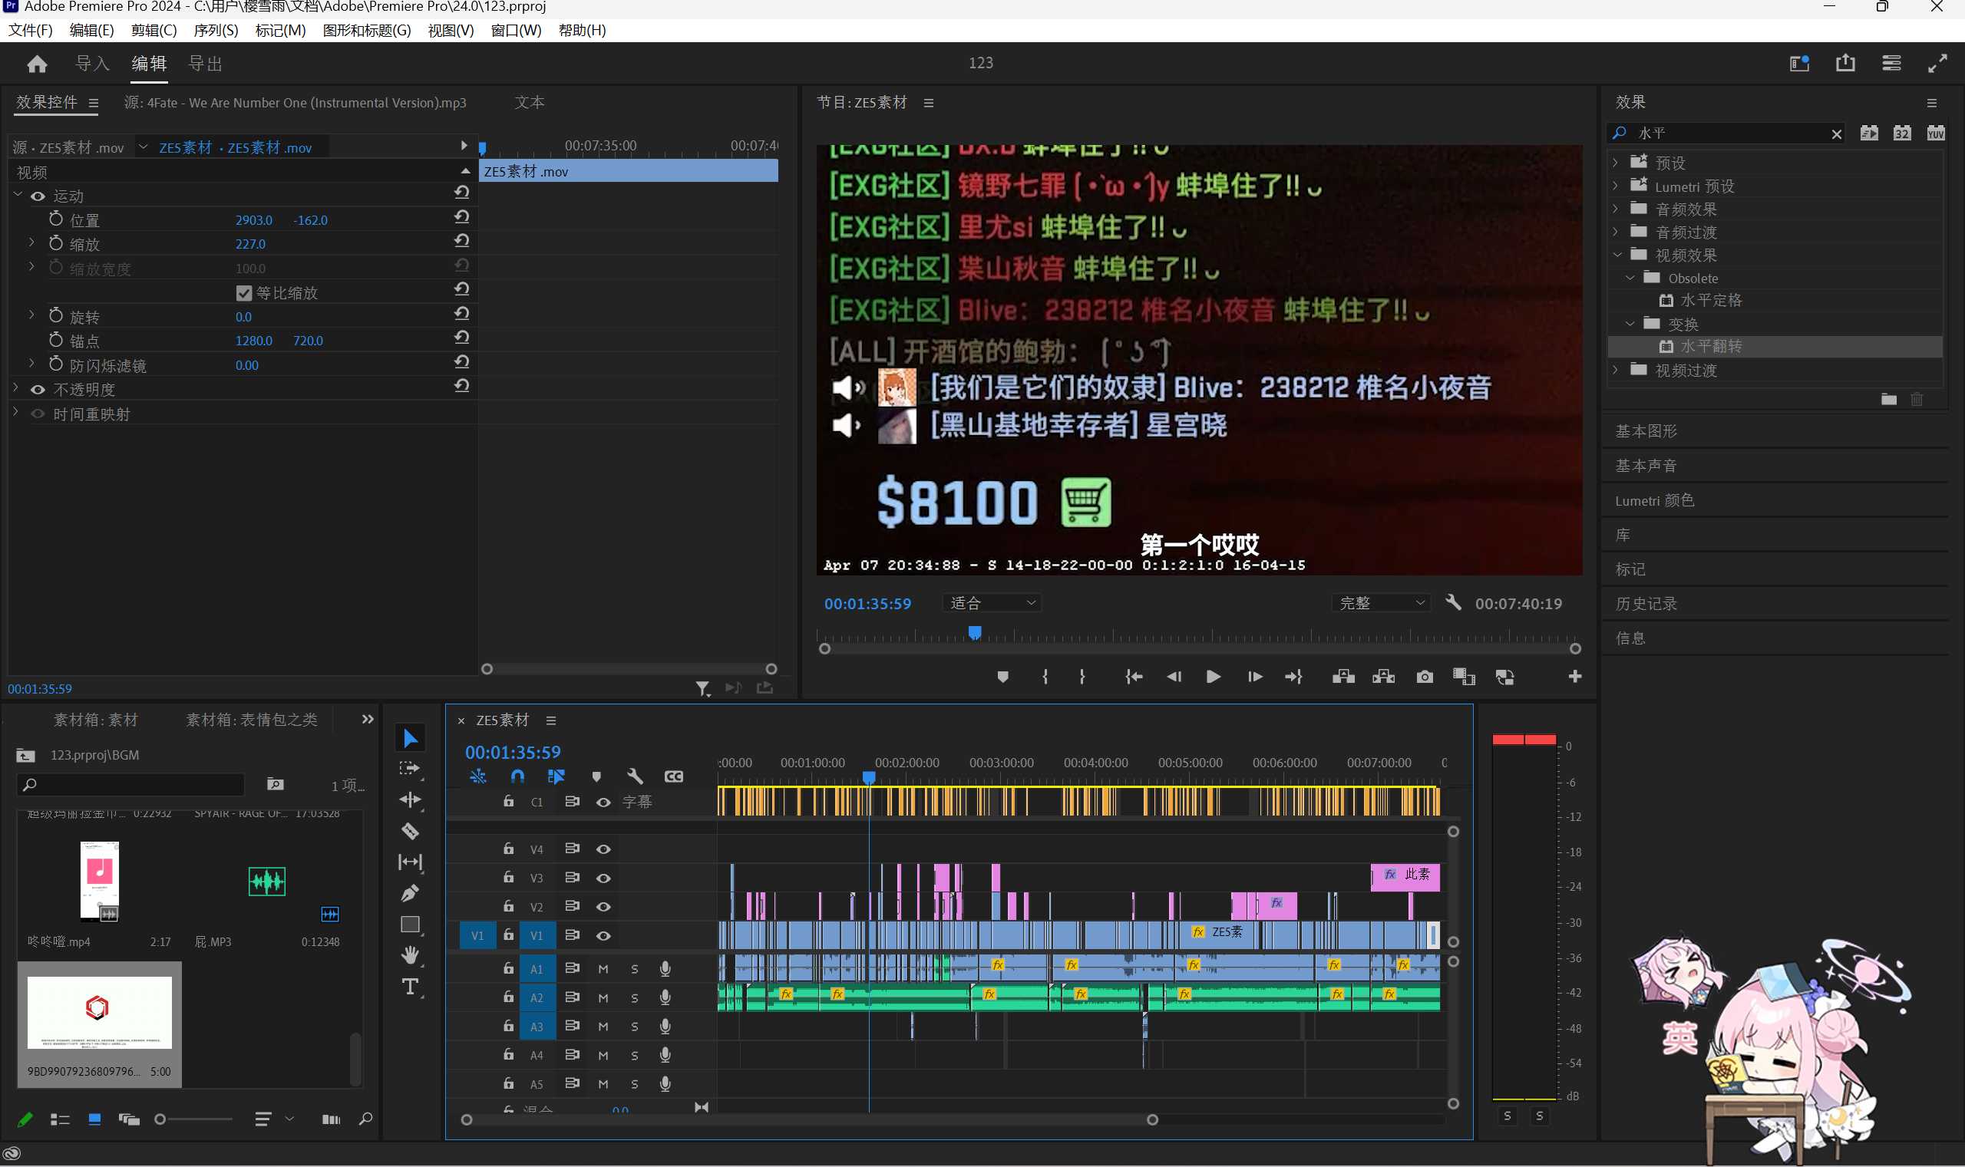1965x1167 pixels.
Task: Collapse the 视频效果 folder
Action: [x=1617, y=255]
